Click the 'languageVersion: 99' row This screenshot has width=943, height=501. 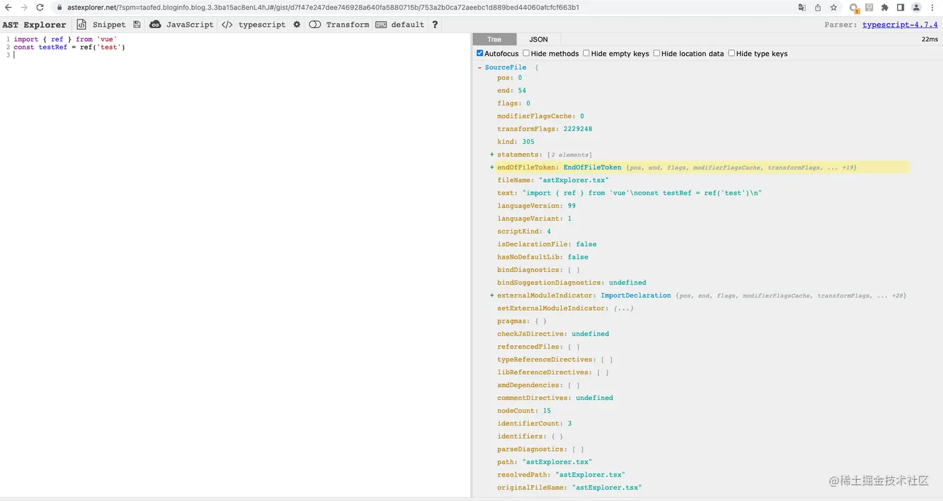[x=536, y=206]
